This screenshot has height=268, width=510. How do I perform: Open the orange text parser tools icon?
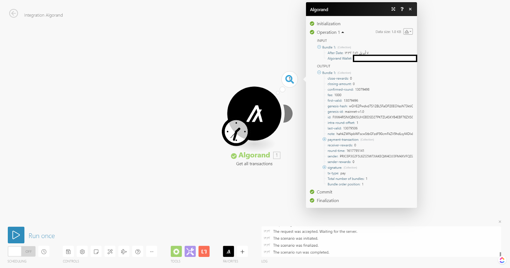pos(204,251)
